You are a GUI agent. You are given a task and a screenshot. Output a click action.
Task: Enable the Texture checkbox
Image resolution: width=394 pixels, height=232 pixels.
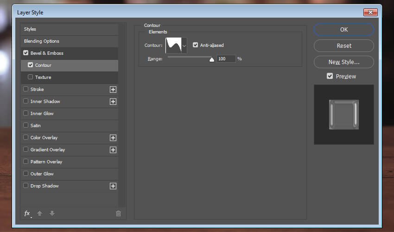(31, 77)
